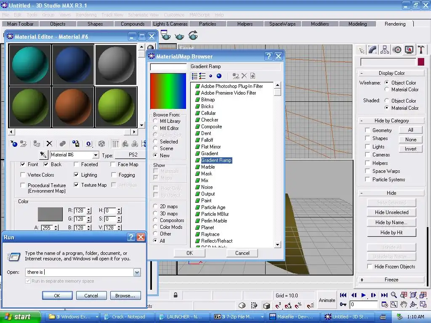Viewport: 431px width, 323px height.
Task: Open the Run dialog Open dropdown arrow
Action: click(137, 272)
